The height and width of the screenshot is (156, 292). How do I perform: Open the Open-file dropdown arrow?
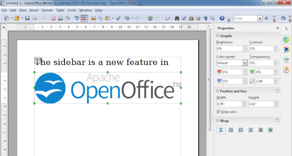click(22, 18)
